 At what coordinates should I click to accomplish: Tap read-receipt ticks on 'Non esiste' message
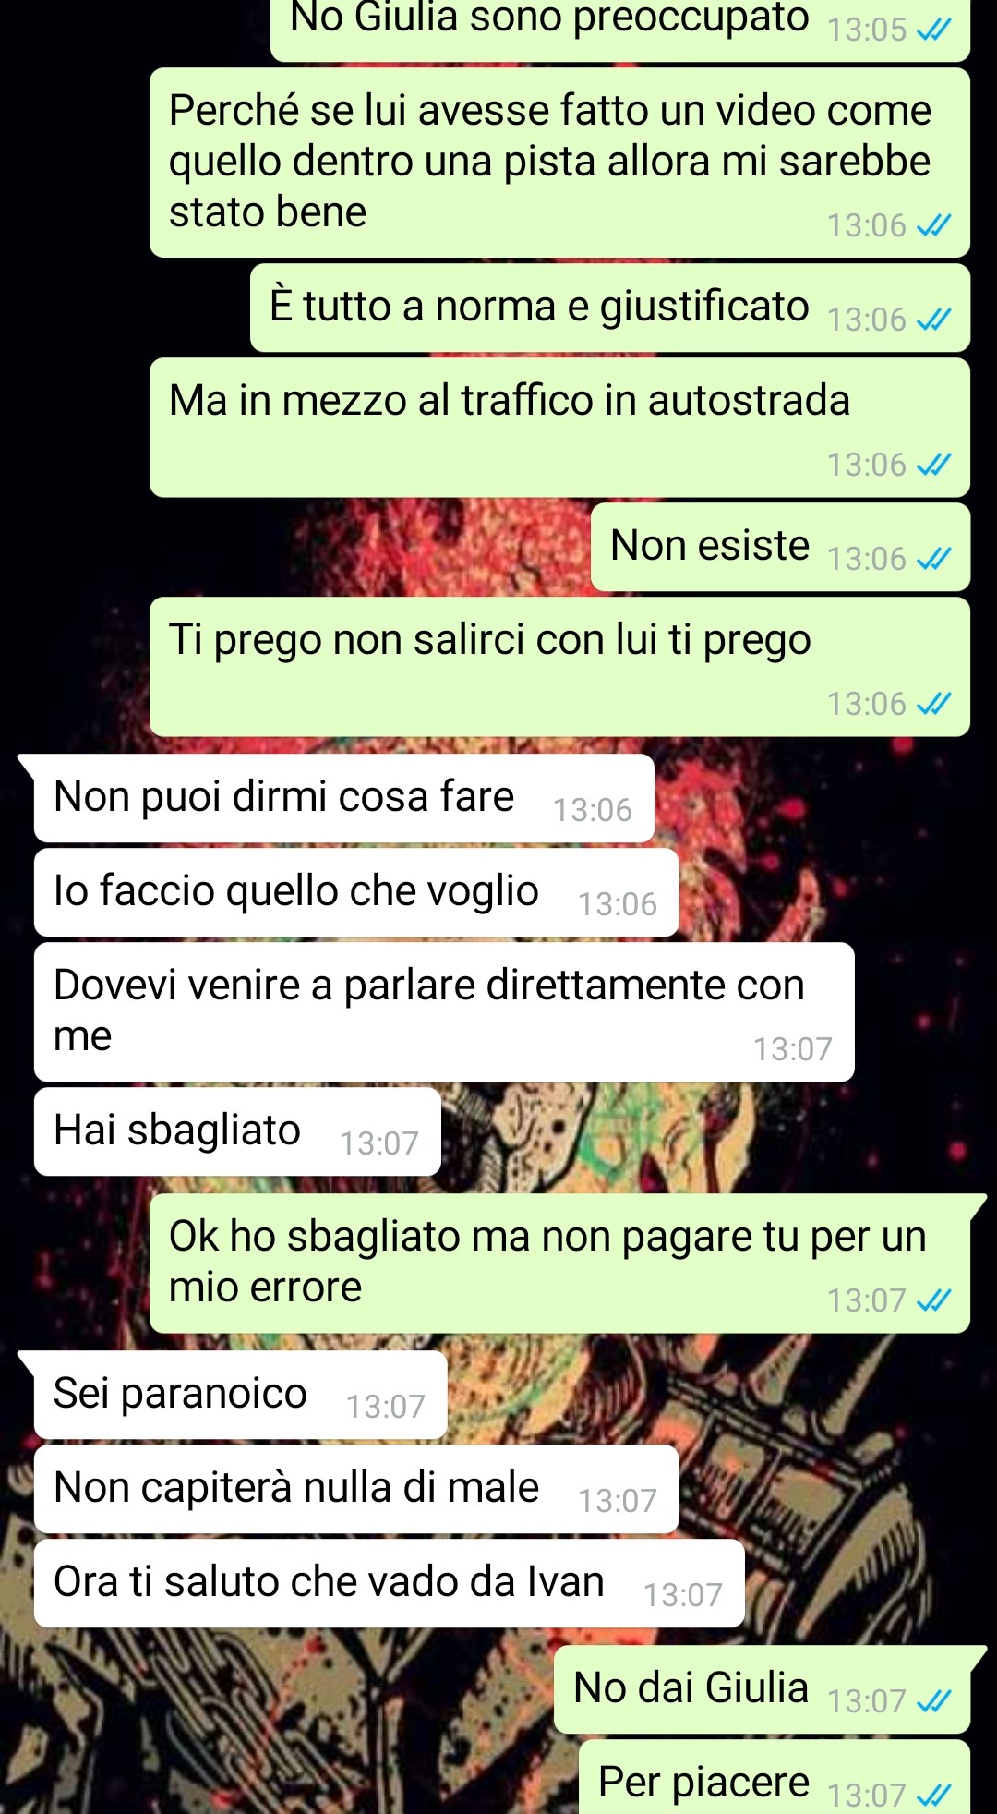tap(933, 559)
